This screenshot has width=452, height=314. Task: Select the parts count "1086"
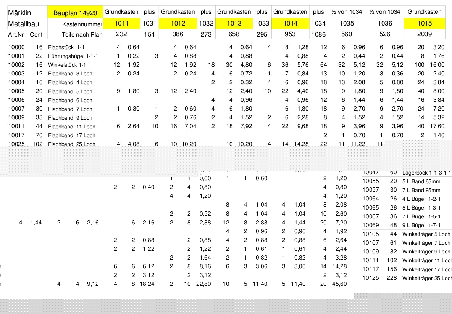tap(318, 34)
